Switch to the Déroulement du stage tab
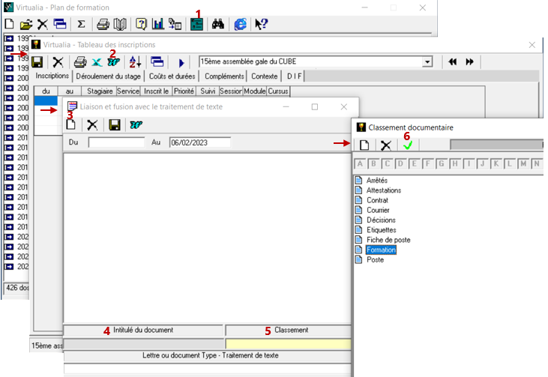 click(108, 76)
